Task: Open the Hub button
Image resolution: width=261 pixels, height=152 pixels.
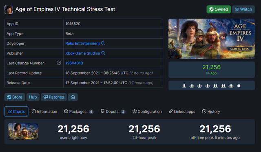Action: (x=33, y=97)
